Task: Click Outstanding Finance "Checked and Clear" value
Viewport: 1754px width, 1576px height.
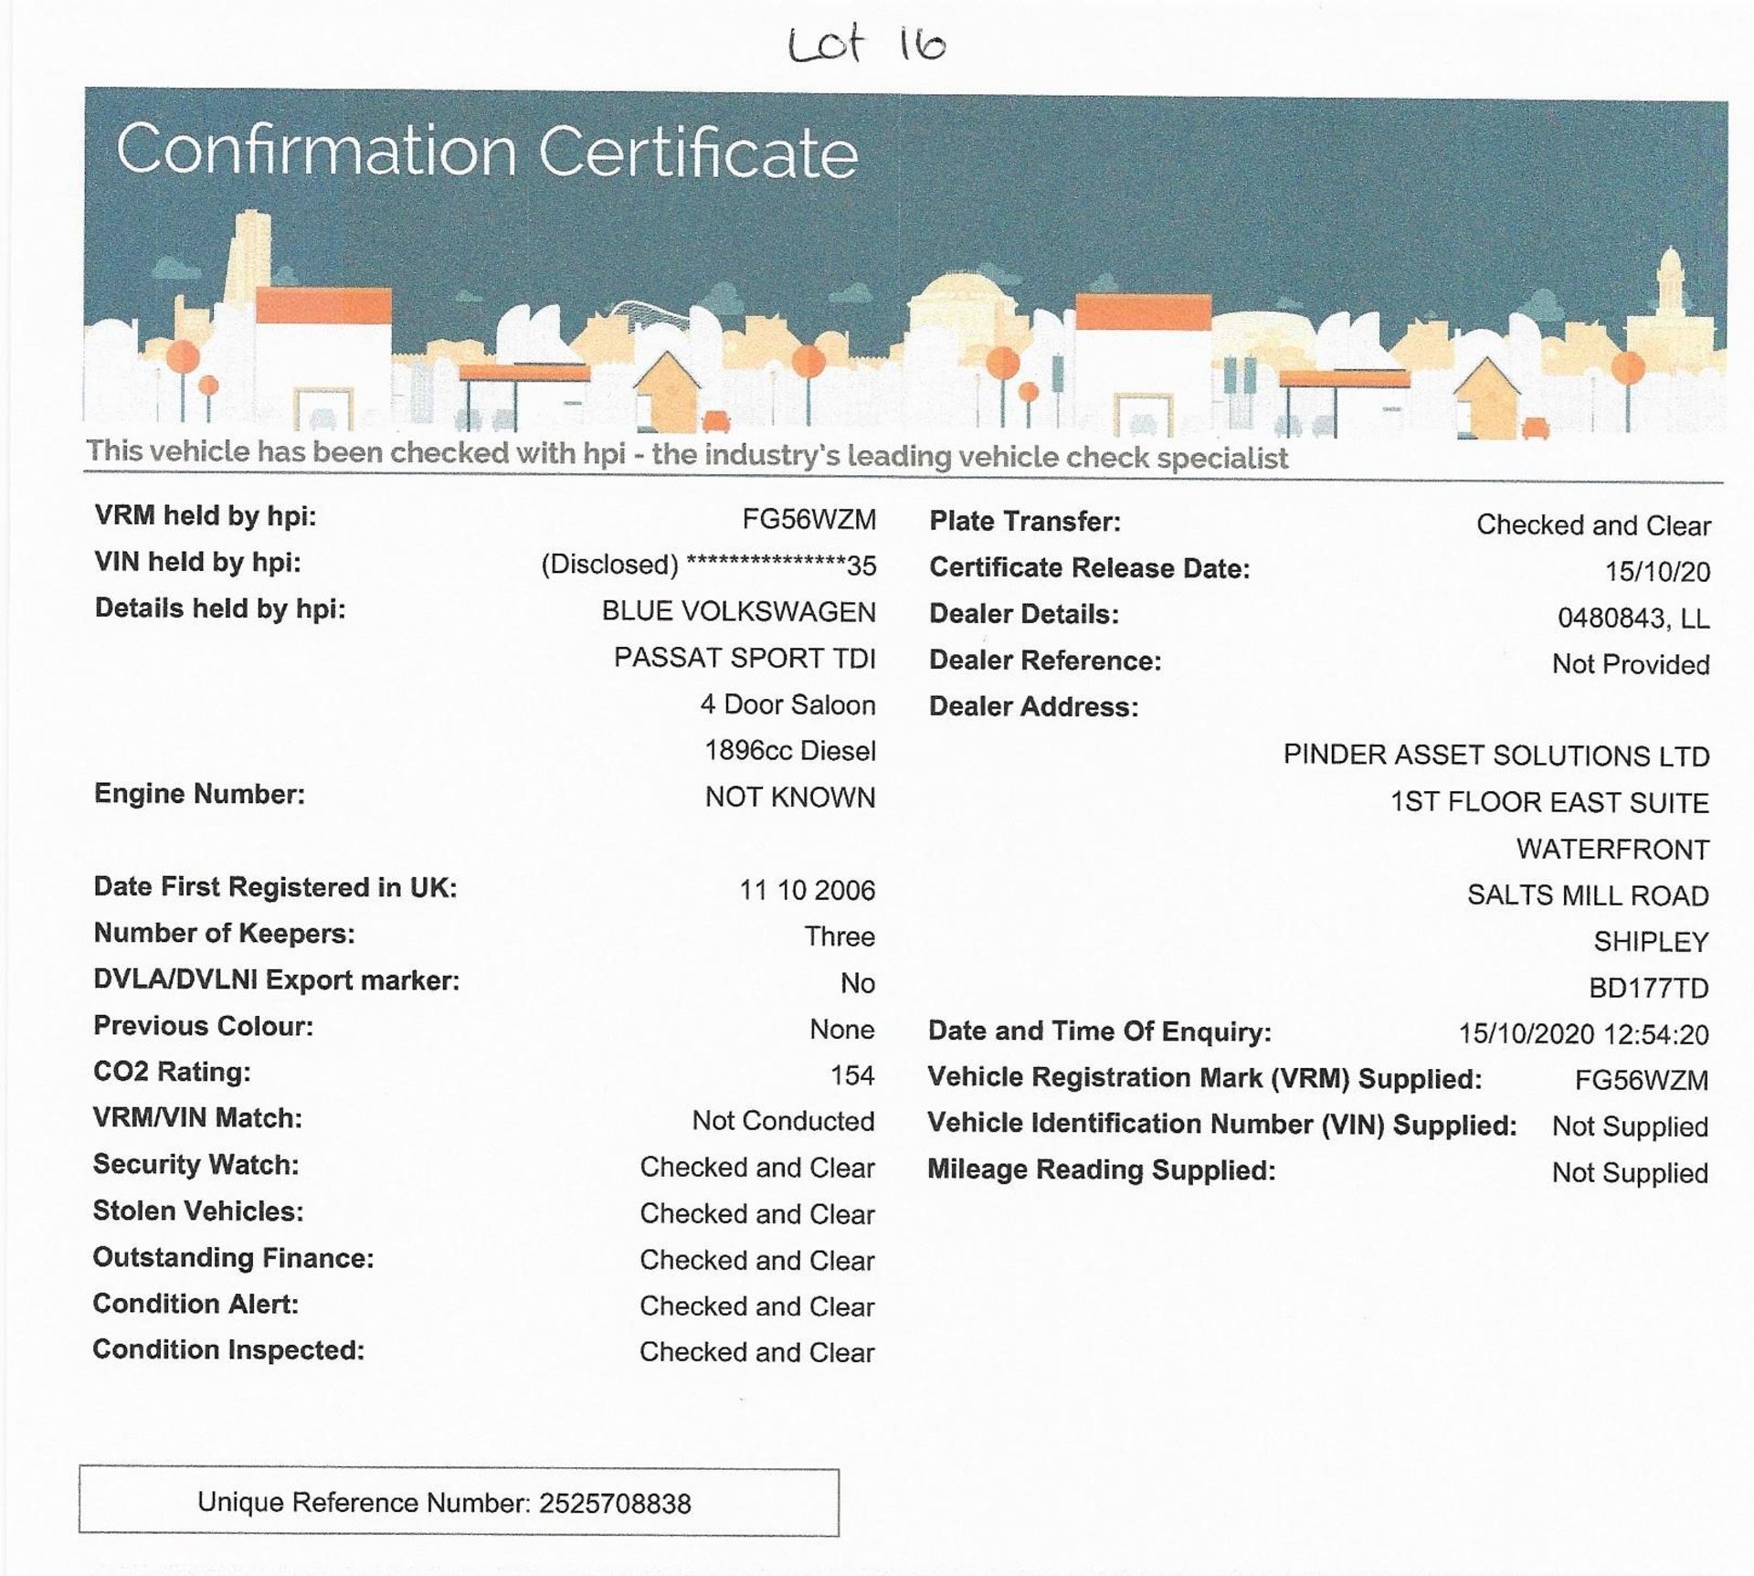Action: click(757, 1261)
